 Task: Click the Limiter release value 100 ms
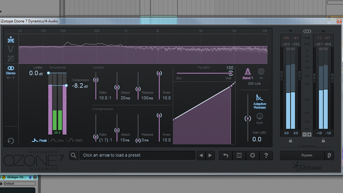147,98
